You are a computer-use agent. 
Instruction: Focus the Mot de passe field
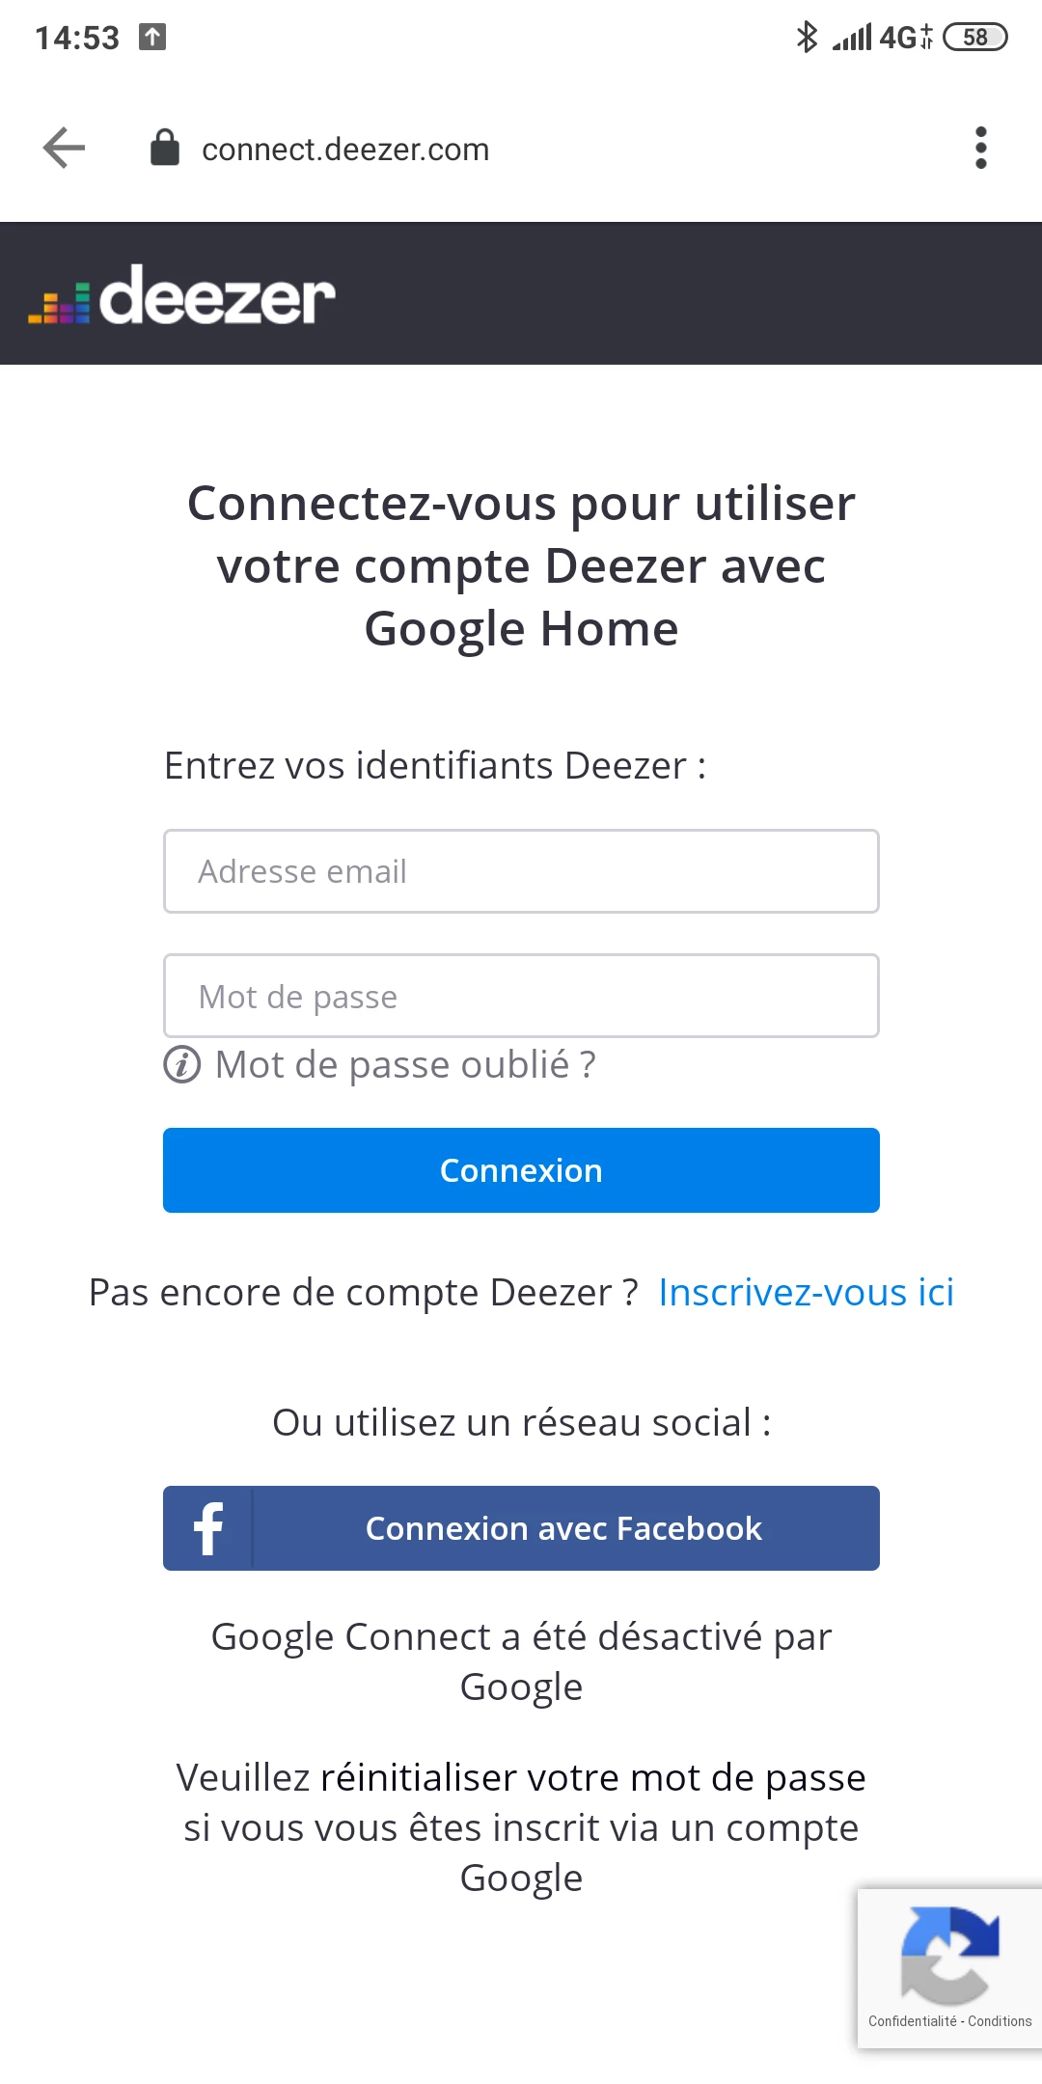coord(521,996)
